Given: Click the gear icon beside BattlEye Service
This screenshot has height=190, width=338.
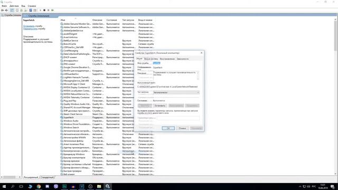Looking at the screenshot, I should [62, 41].
